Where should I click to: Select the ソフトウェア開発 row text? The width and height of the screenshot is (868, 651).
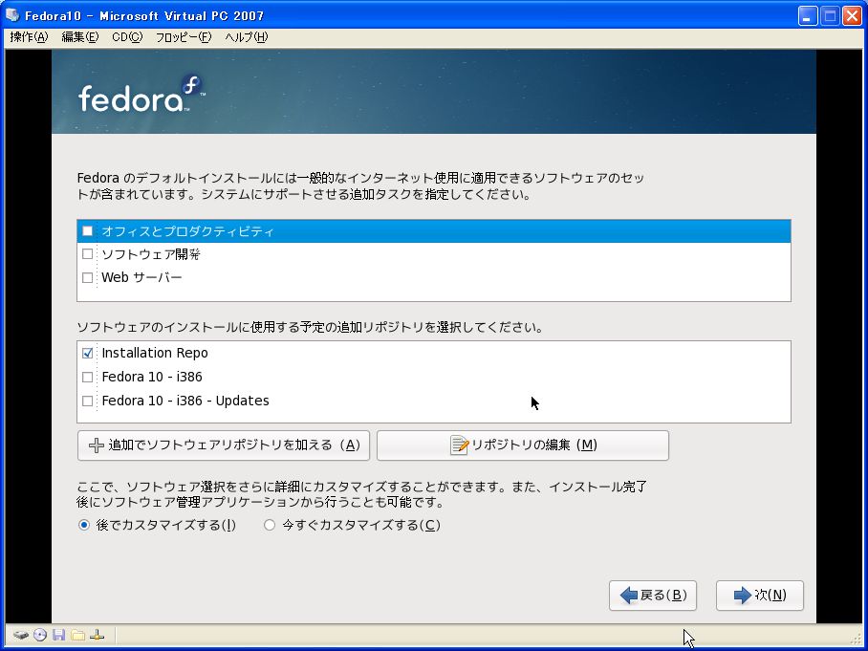pos(151,254)
